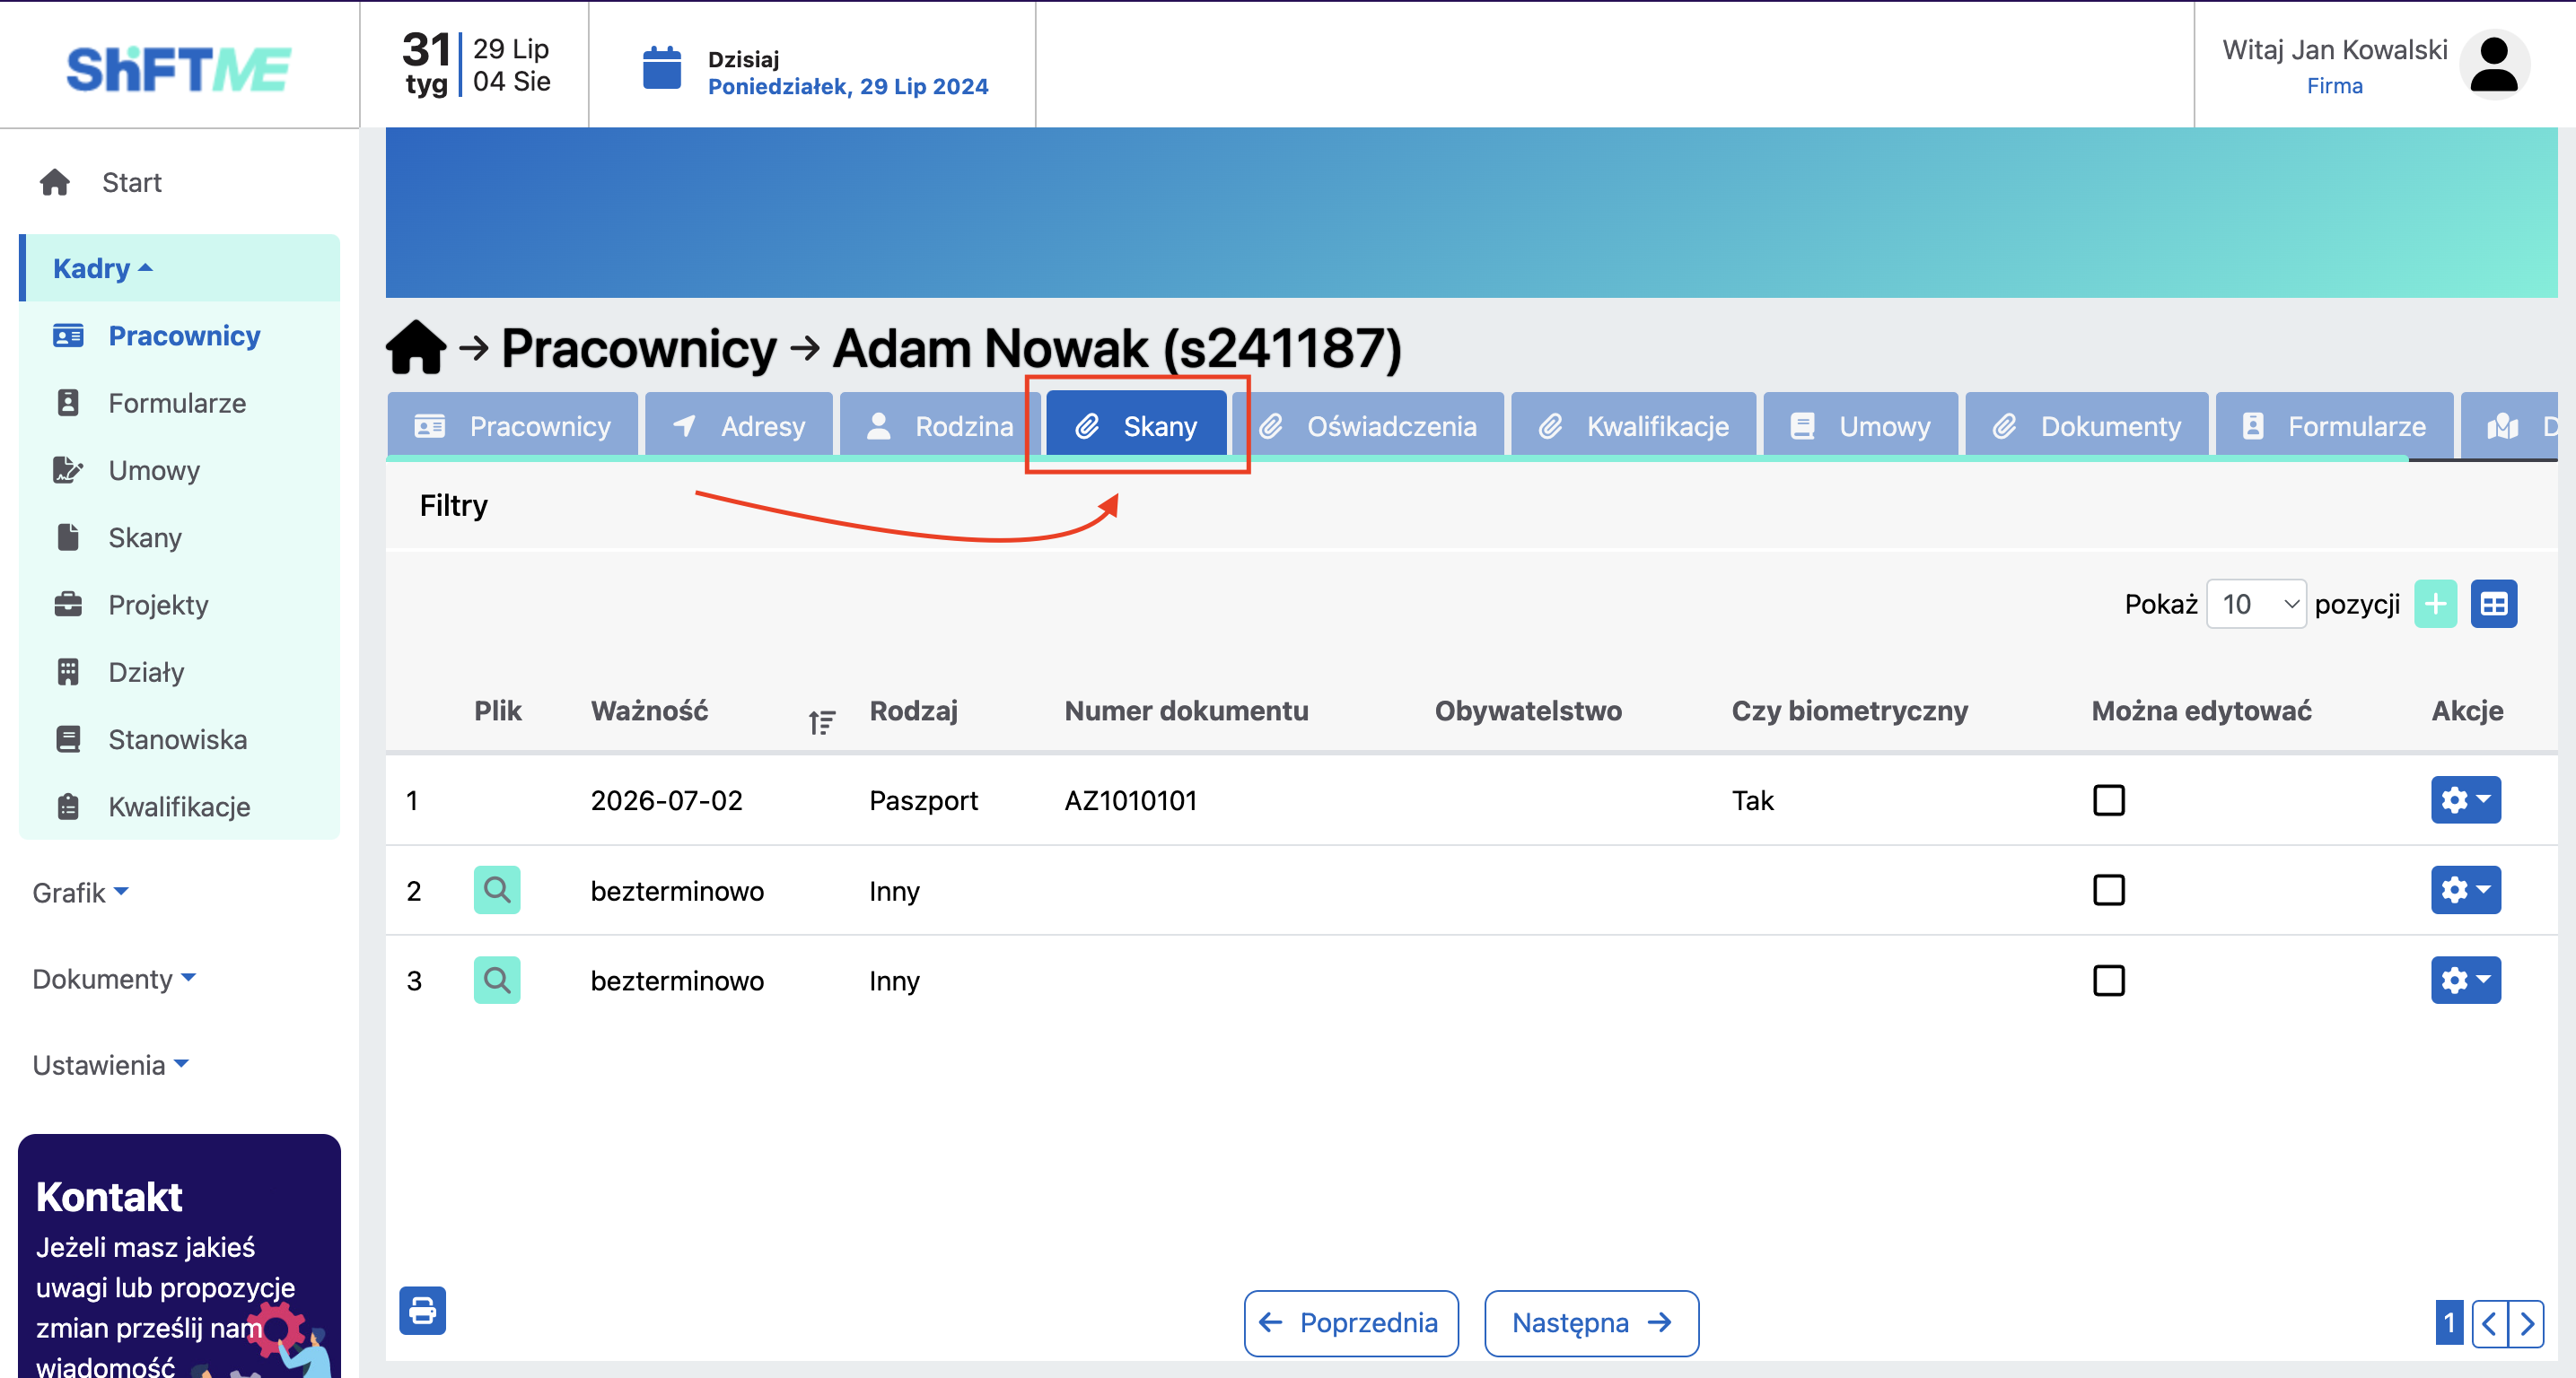
Task: Open Projekty in the sidebar
Action: 158,605
